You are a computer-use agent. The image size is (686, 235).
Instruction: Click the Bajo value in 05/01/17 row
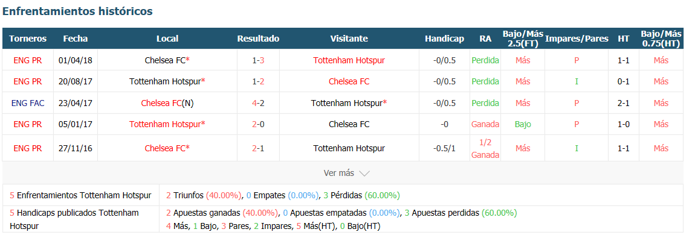pyautogui.click(x=523, y=124)
